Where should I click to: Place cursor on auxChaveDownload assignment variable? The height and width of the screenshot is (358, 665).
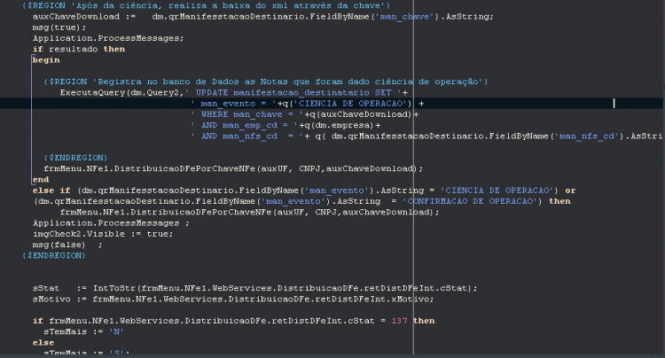tap(76, 17)
